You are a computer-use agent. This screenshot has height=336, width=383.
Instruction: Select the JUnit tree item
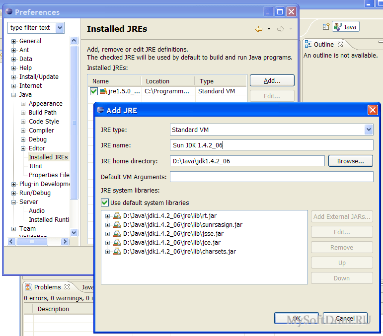coord(36,166)
